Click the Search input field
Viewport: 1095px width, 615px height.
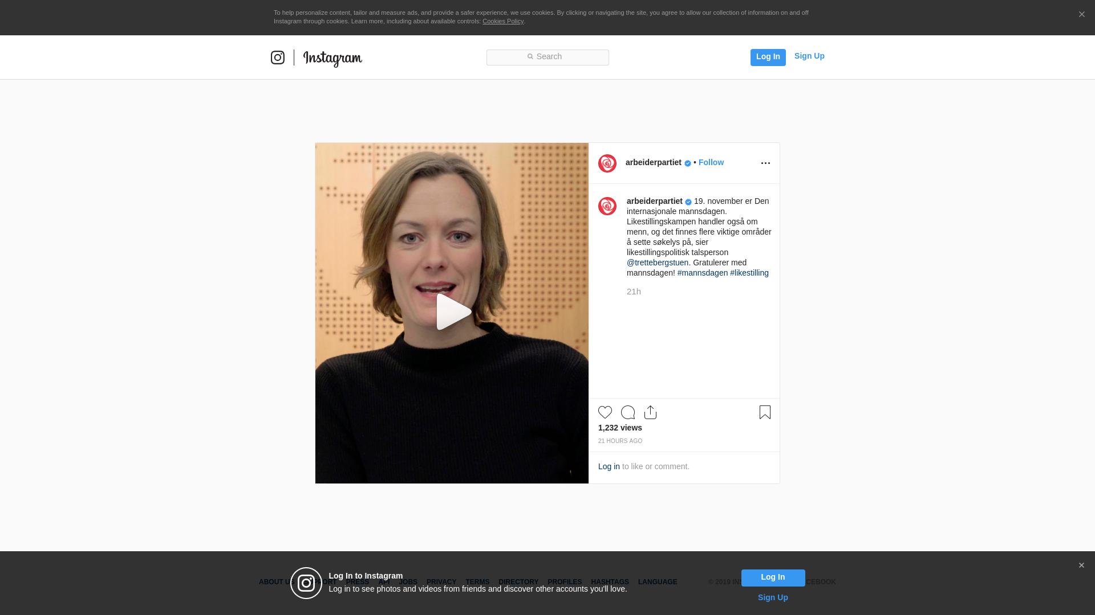(x=547, y=57)
